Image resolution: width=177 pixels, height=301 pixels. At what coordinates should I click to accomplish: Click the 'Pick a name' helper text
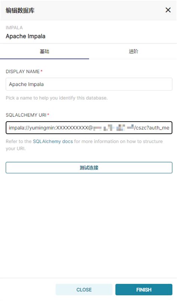(56, 98)
